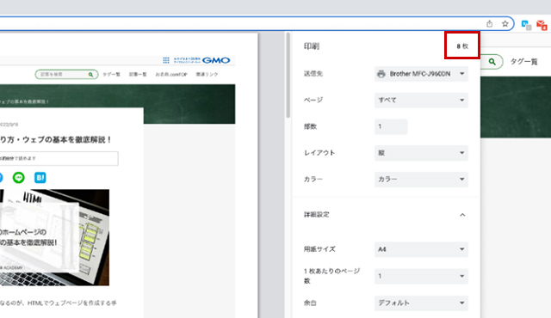Open the 1枚あたりのページ数 dropdown
This screenshot has height=318, width=551.
(x=421, y=276)
